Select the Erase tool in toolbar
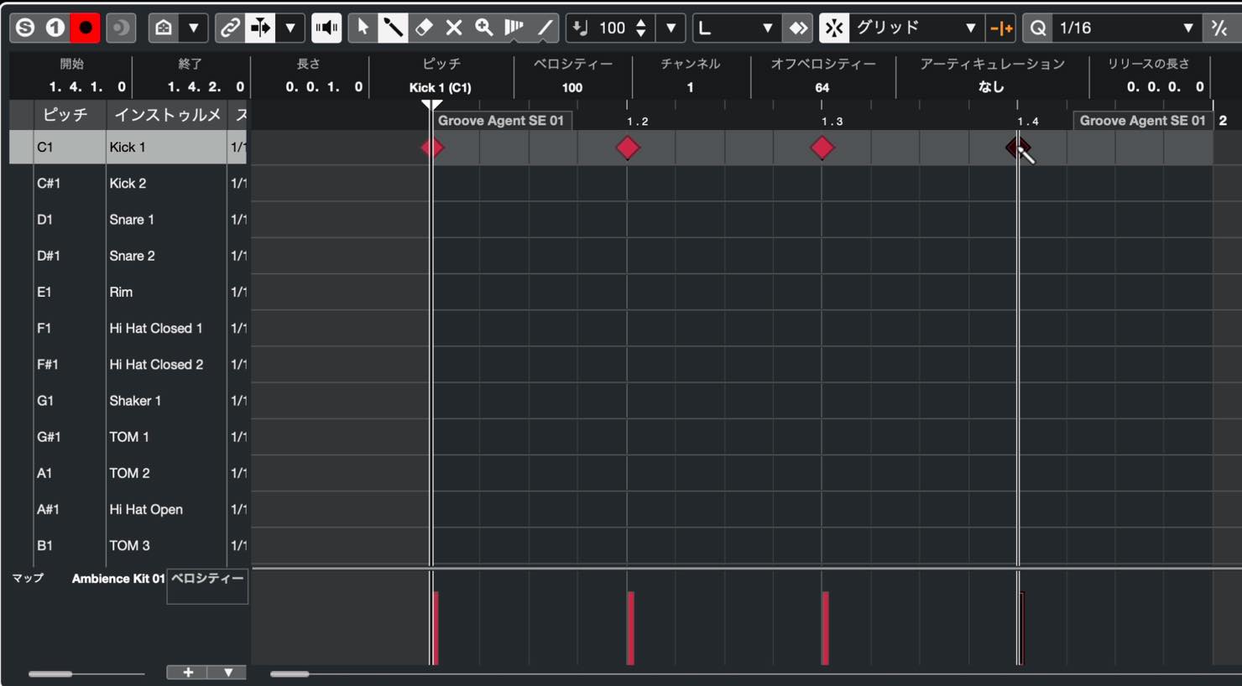Viewport: 1242px width, 686px height. pos(424,28)
